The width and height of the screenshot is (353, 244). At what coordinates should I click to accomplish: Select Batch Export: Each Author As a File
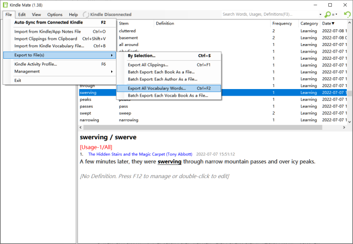(169, 79)
